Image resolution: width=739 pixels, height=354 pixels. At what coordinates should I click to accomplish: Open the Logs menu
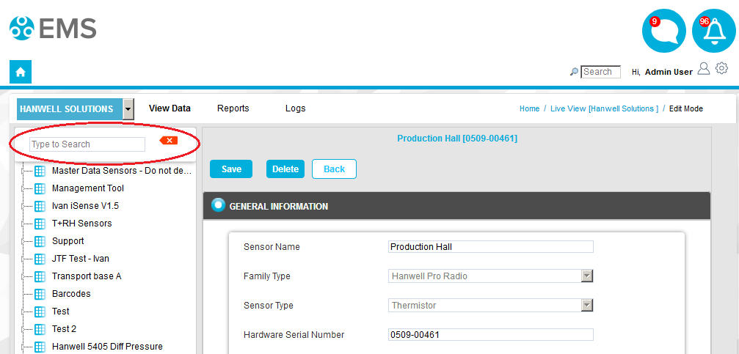click(295, 108)
